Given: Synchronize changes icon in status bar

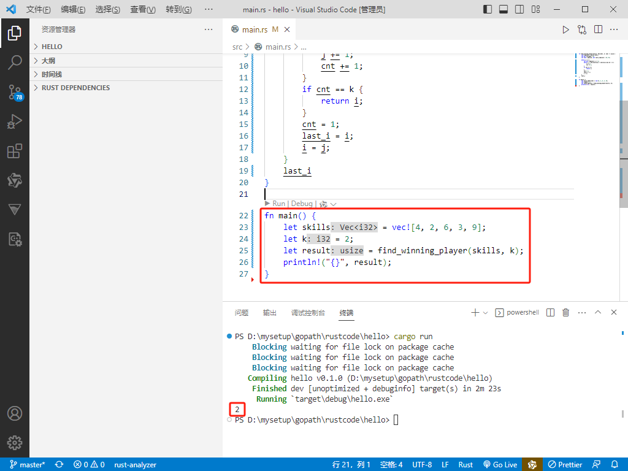Looking at the screenshot, I should (x=59, y=465).
